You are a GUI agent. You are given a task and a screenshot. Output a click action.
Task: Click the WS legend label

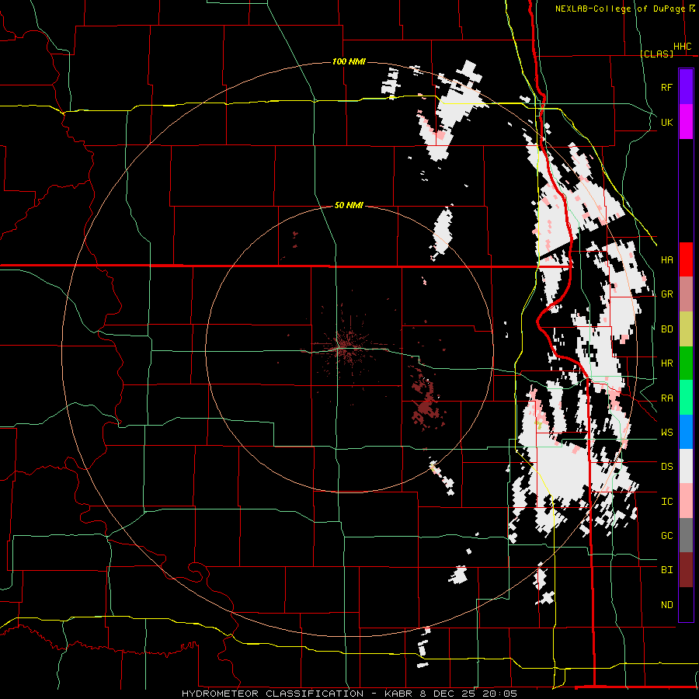coord(666,433)
